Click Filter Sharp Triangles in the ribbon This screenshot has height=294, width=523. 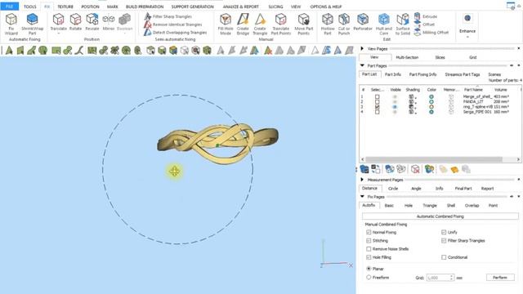pos(168,16)
